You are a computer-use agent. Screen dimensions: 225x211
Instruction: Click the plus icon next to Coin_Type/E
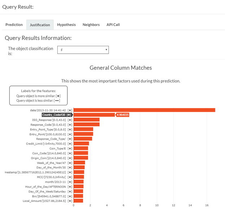[70, 148]
